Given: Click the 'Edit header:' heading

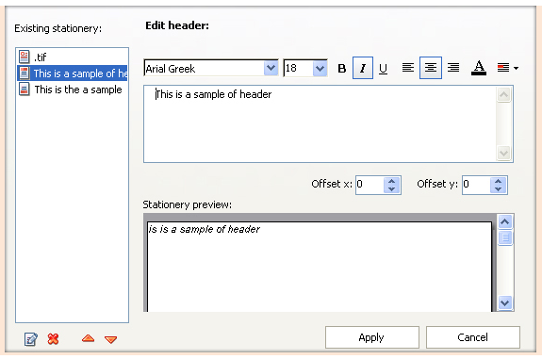Looking at the screenshot, I should 177,25.
